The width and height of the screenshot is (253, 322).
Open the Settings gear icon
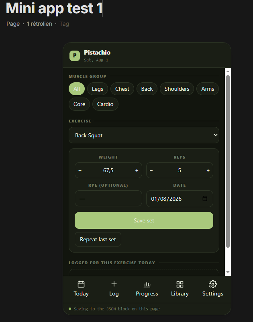pyautogui.click(x=213, y=284)
